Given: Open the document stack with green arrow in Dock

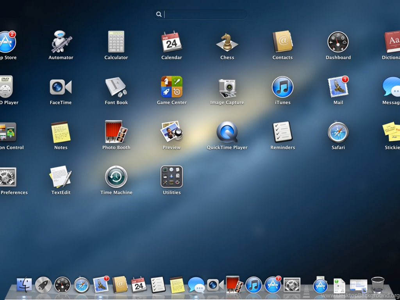Looking at the screenshot, I should pos(339,286).
